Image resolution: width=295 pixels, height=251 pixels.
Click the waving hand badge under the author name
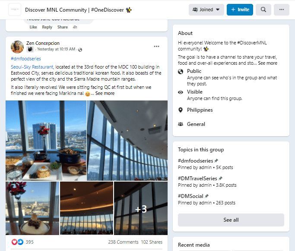coord(30,49)
